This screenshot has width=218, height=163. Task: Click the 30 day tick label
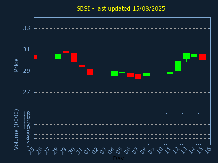pos(71,151)
